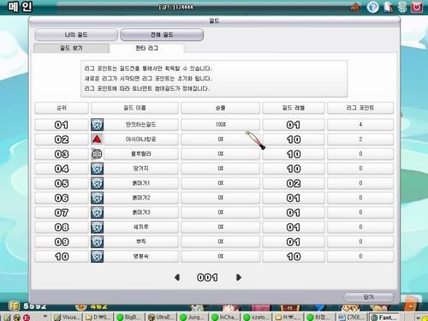This screenshot has height=321, width=428.
Task: Click red triangle emblem of rank 02 guild
Action: [x=97, y=140]
